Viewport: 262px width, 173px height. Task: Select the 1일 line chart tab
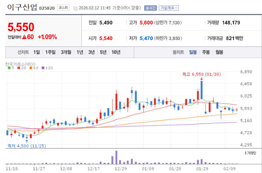click(x=37, y=52)
